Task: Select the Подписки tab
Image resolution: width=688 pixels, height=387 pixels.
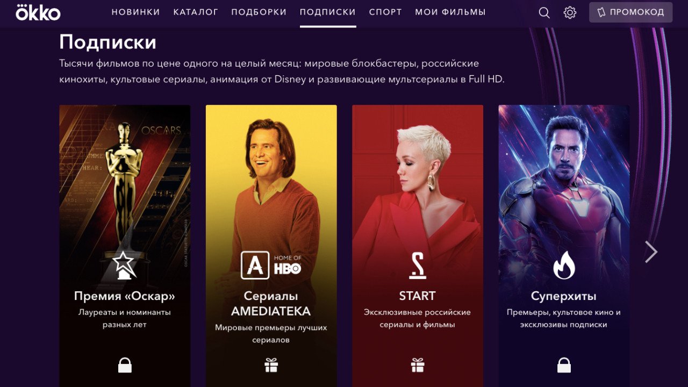Action: pos(328,12)
